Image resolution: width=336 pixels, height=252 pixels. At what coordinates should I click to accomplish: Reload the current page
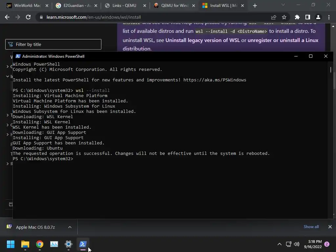(x=28, y=17)
